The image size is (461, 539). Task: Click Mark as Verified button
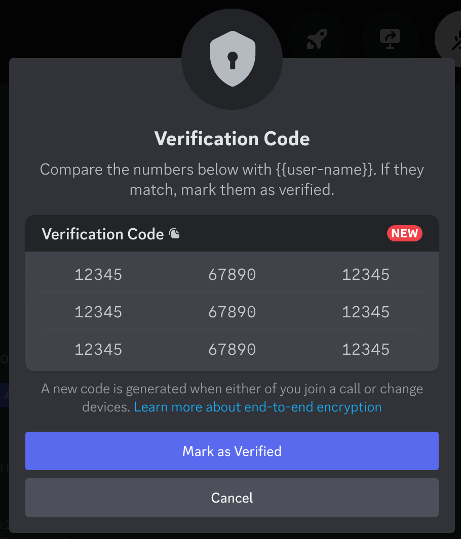(232, 451)
